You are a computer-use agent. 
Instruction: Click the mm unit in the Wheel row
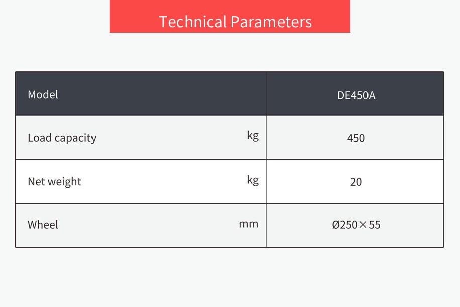[x=248, y=224]
